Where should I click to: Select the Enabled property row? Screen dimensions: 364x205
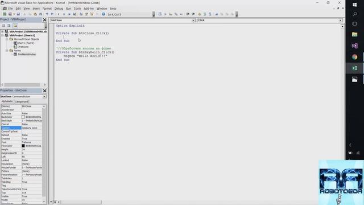22,138
